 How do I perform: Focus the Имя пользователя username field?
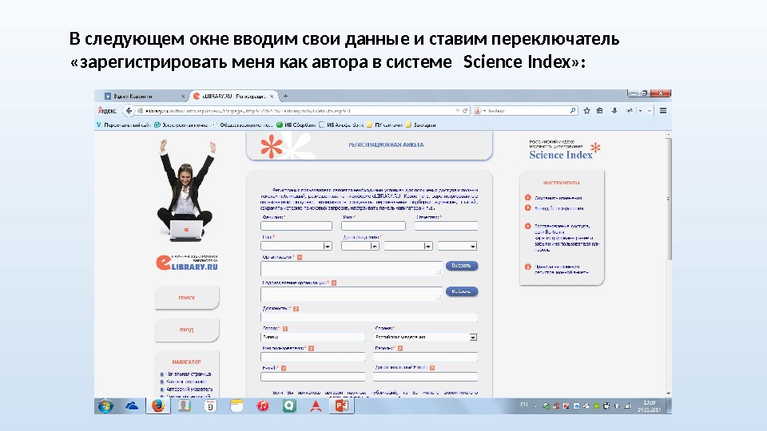point(313,357)
